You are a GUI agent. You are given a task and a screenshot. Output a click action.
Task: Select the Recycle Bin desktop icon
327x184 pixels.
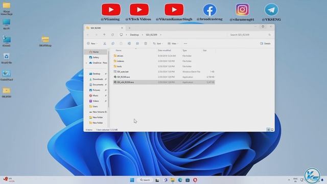tap(7, 58)
